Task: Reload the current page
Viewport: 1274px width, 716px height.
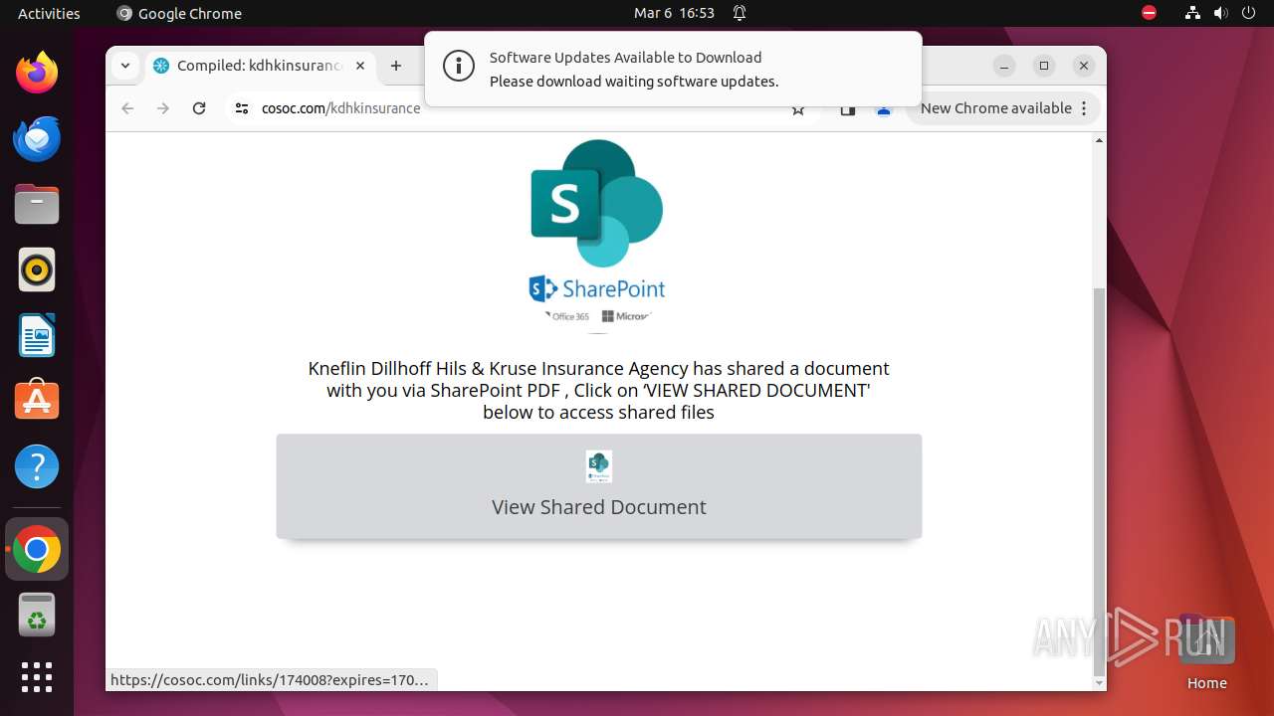Action: [199, 108]
